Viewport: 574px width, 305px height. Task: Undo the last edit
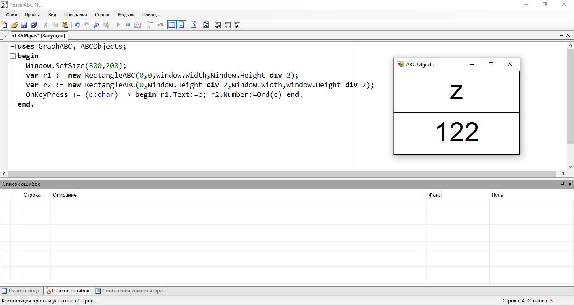(x=77, y=25)
